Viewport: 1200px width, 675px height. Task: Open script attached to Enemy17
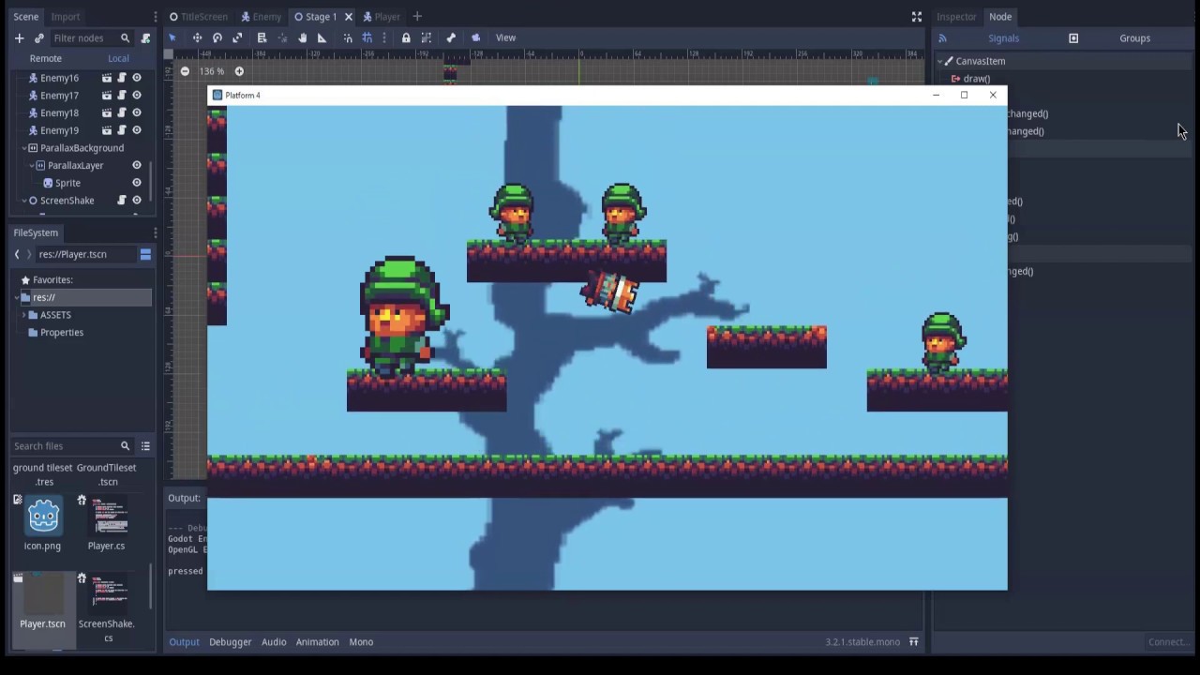click(122, 96)
